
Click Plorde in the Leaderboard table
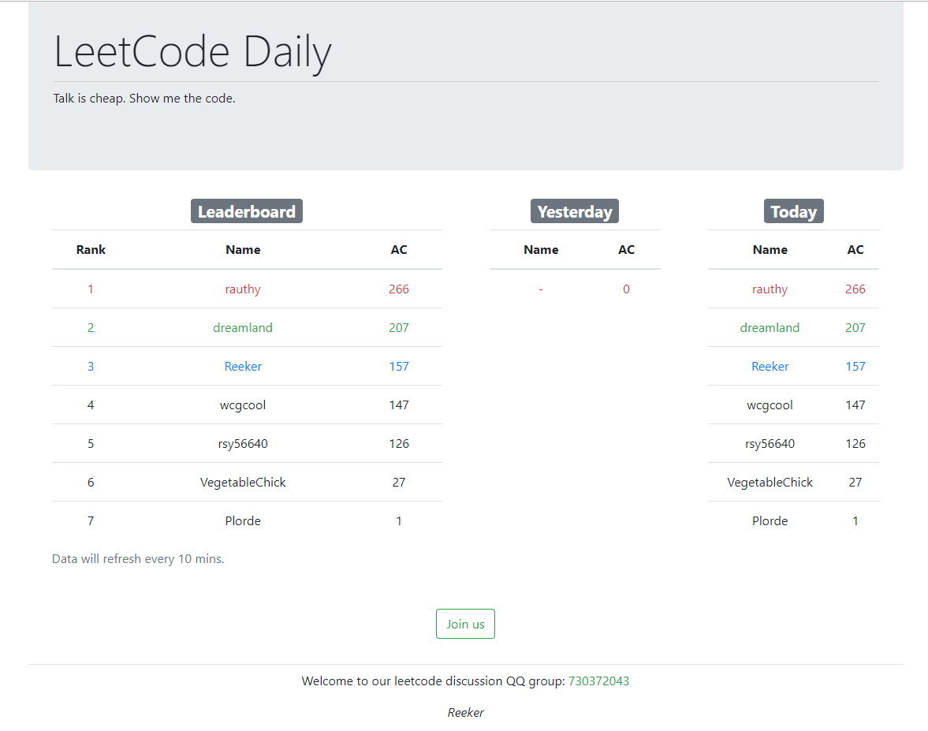click(243, 521)
